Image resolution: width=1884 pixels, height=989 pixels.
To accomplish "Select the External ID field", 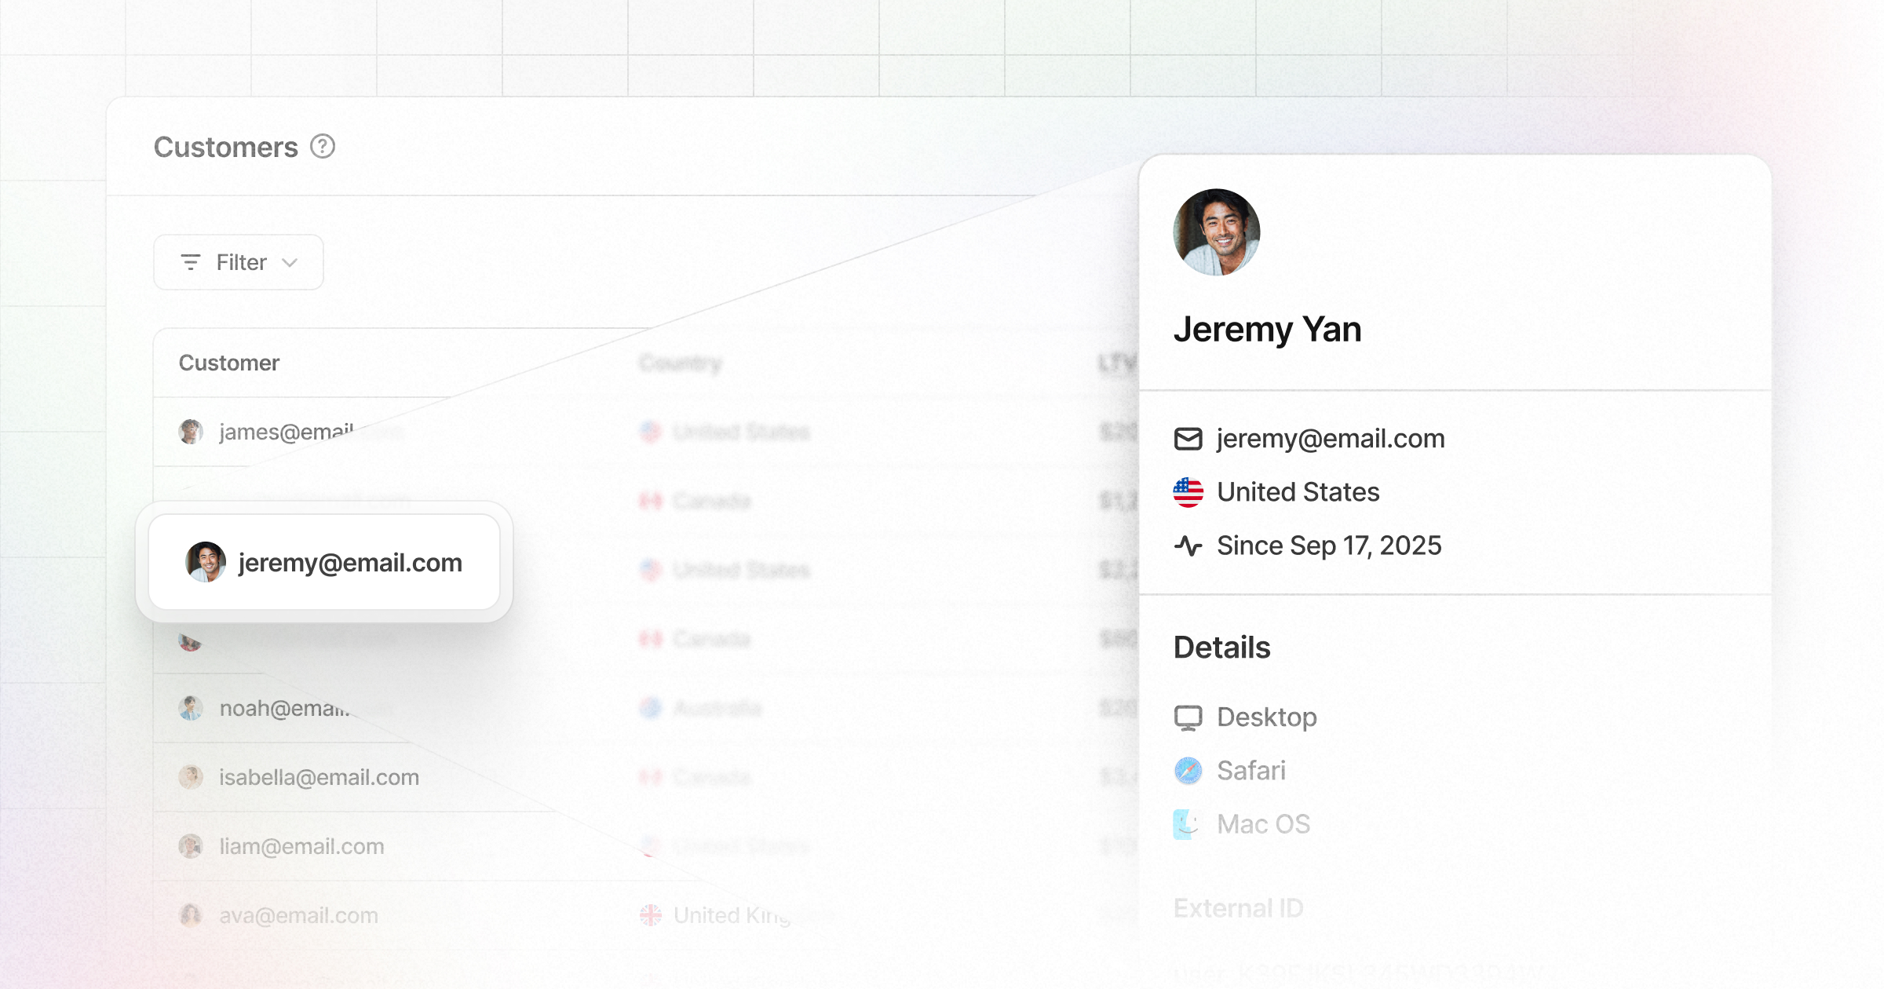I will [x=1239, y=907].
